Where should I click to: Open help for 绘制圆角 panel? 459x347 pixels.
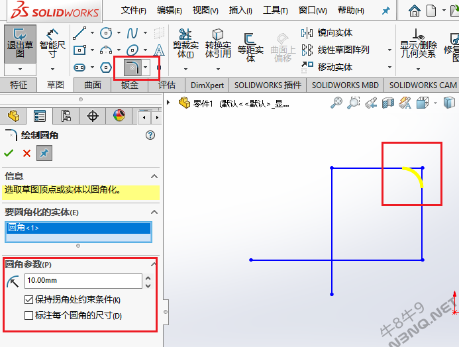click(x=150, y=135)
